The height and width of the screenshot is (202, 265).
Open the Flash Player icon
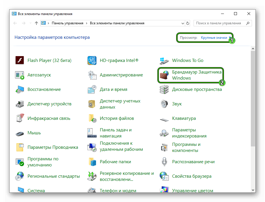click(x=20, y=60)
